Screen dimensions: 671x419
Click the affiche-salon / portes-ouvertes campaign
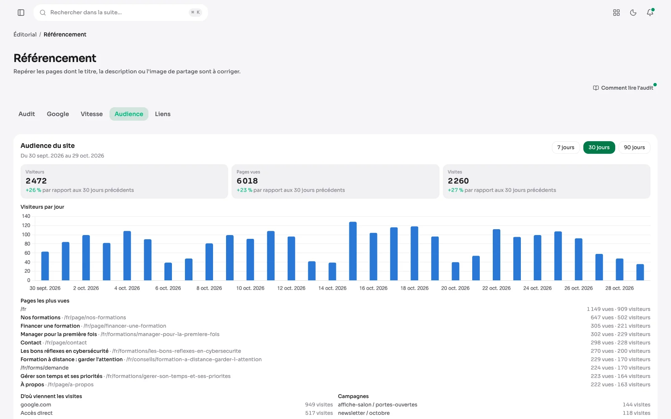click(494, 405)
